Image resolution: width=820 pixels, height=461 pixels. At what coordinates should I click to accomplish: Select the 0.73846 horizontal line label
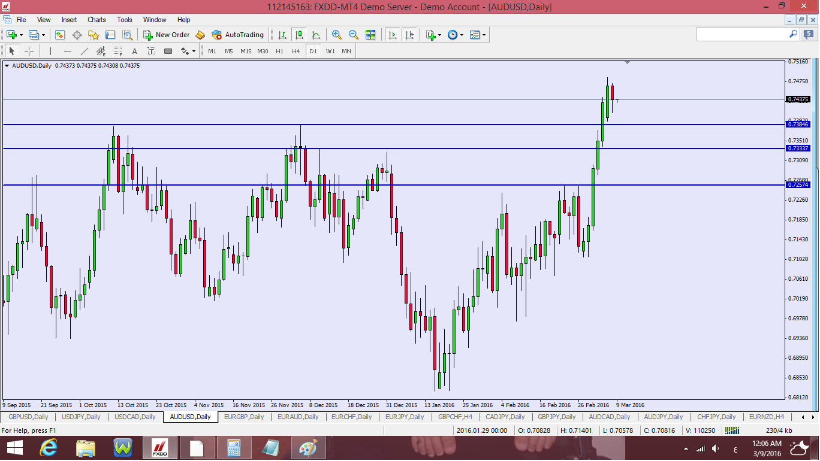tap(799, 124)
